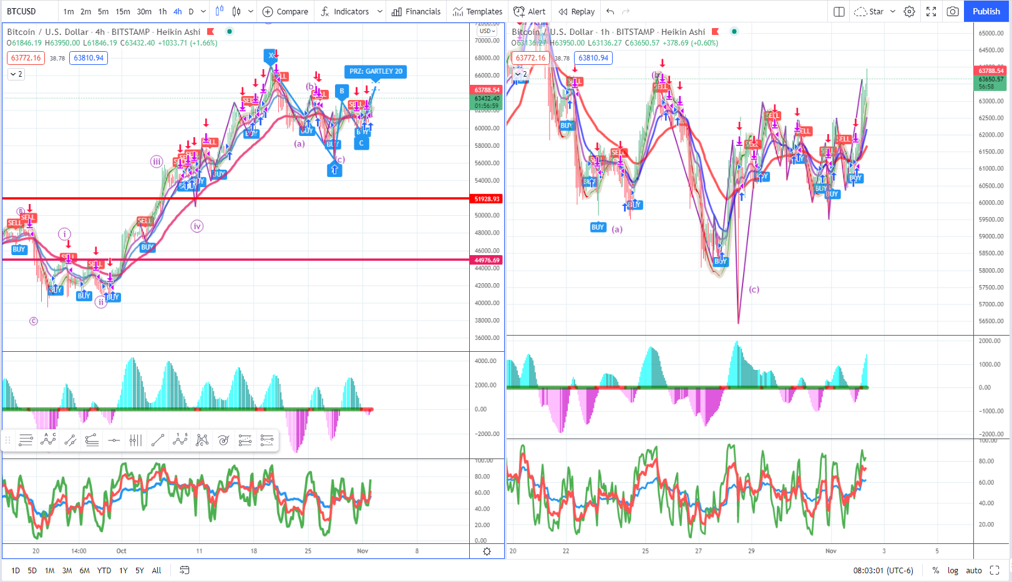Expand the Indicators favorites arrow
This screenshot has width=1012, height=582.
pyautogui.click(x=379, y=11)
